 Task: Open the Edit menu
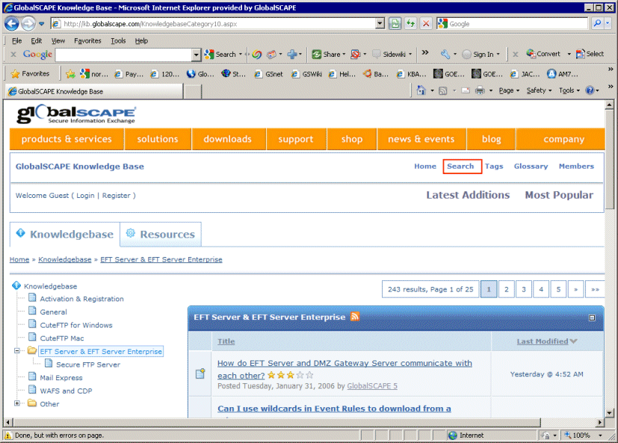(x=37, y=40)
